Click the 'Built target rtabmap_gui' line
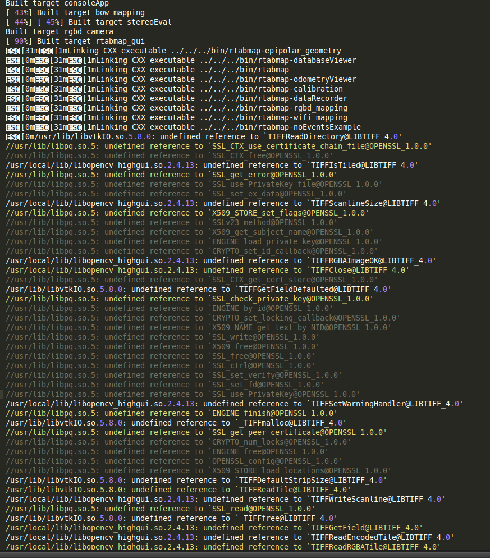Image resolution: width=490 pixels, height=558 pixels. click(75, 41)
